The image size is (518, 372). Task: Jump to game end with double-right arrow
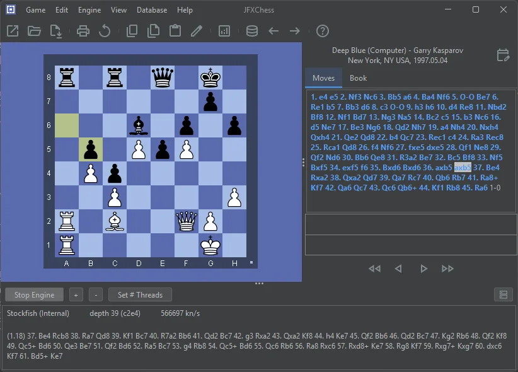click(x=447, y=269)
